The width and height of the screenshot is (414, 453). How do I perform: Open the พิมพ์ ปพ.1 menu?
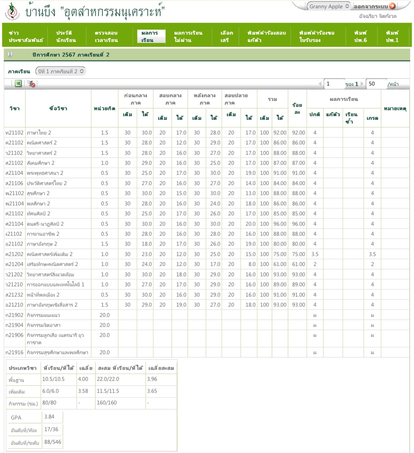click(392, 37)
